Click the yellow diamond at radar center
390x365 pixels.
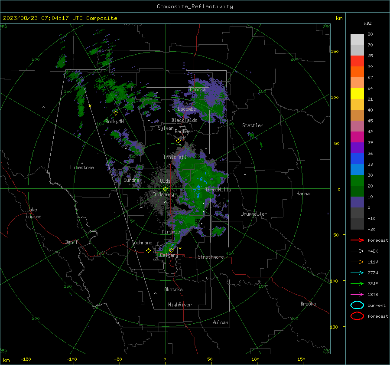coord(165,189)
